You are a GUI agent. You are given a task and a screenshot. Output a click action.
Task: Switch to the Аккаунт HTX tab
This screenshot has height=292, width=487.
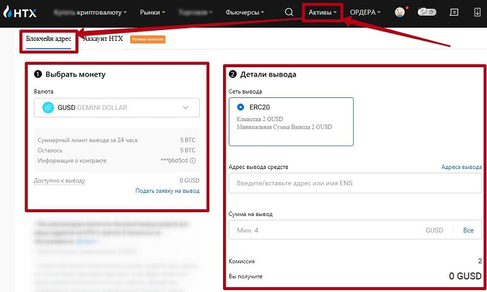tap(102, 38)
